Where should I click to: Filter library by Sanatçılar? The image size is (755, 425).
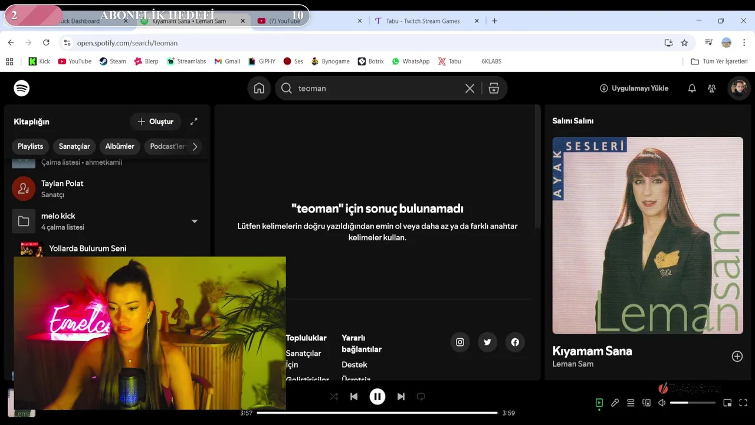point(74,146)
